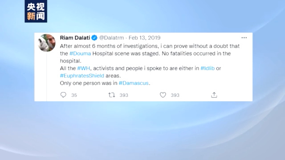Click the 393 likes count
285x160 pixels.
(x=175, y=95)
